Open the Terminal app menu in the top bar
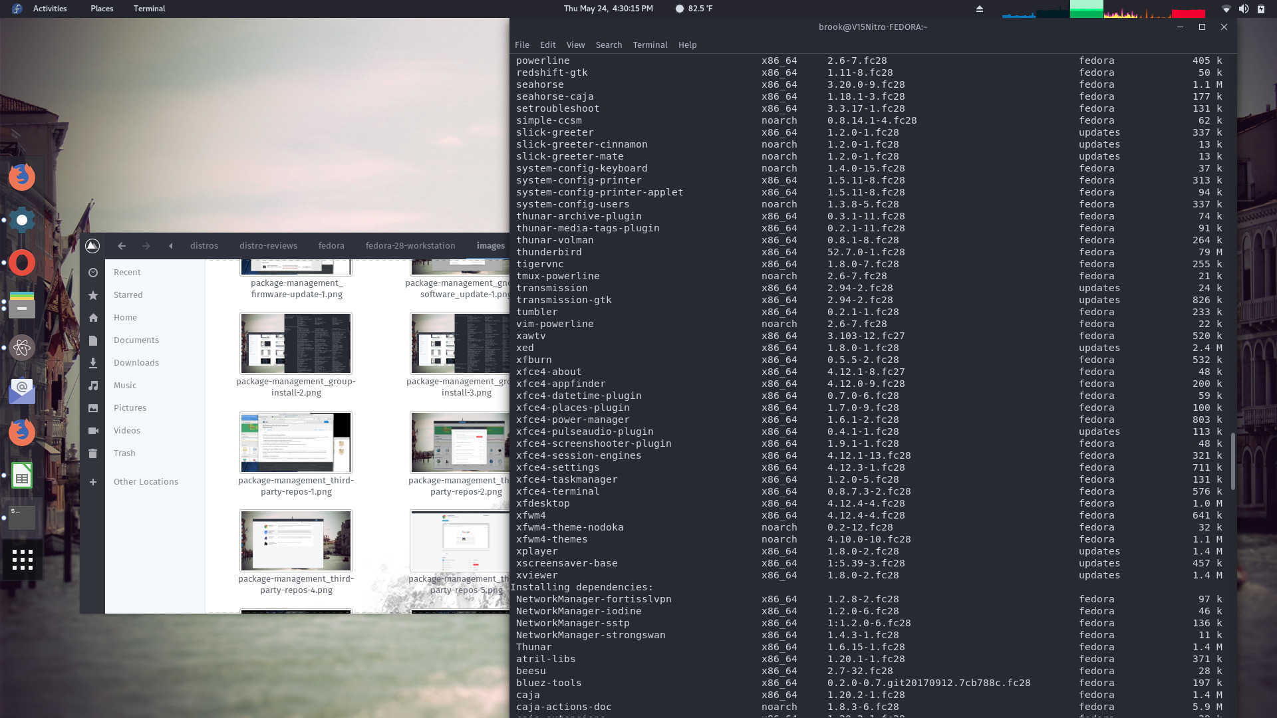Viewport: 1277px width, 718px height. (x=149, y=9)
